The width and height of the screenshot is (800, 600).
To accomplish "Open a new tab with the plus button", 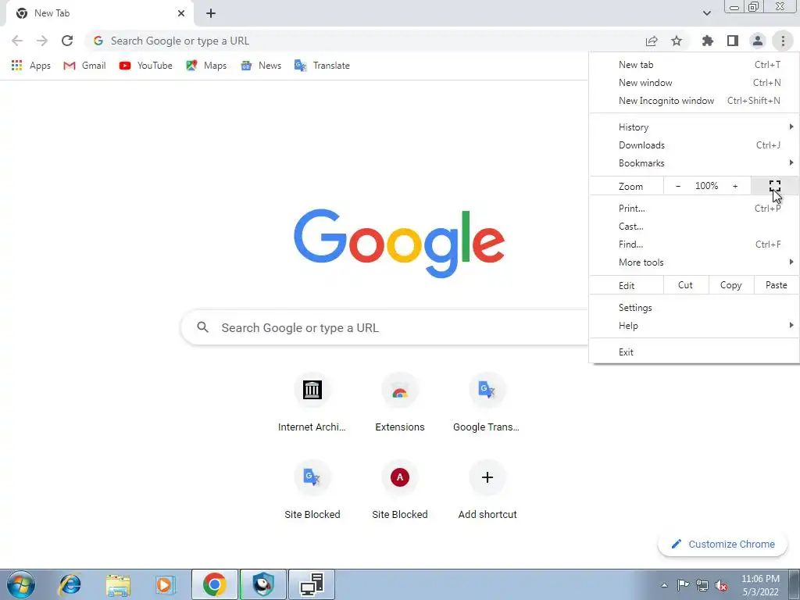I will point(211,13).
